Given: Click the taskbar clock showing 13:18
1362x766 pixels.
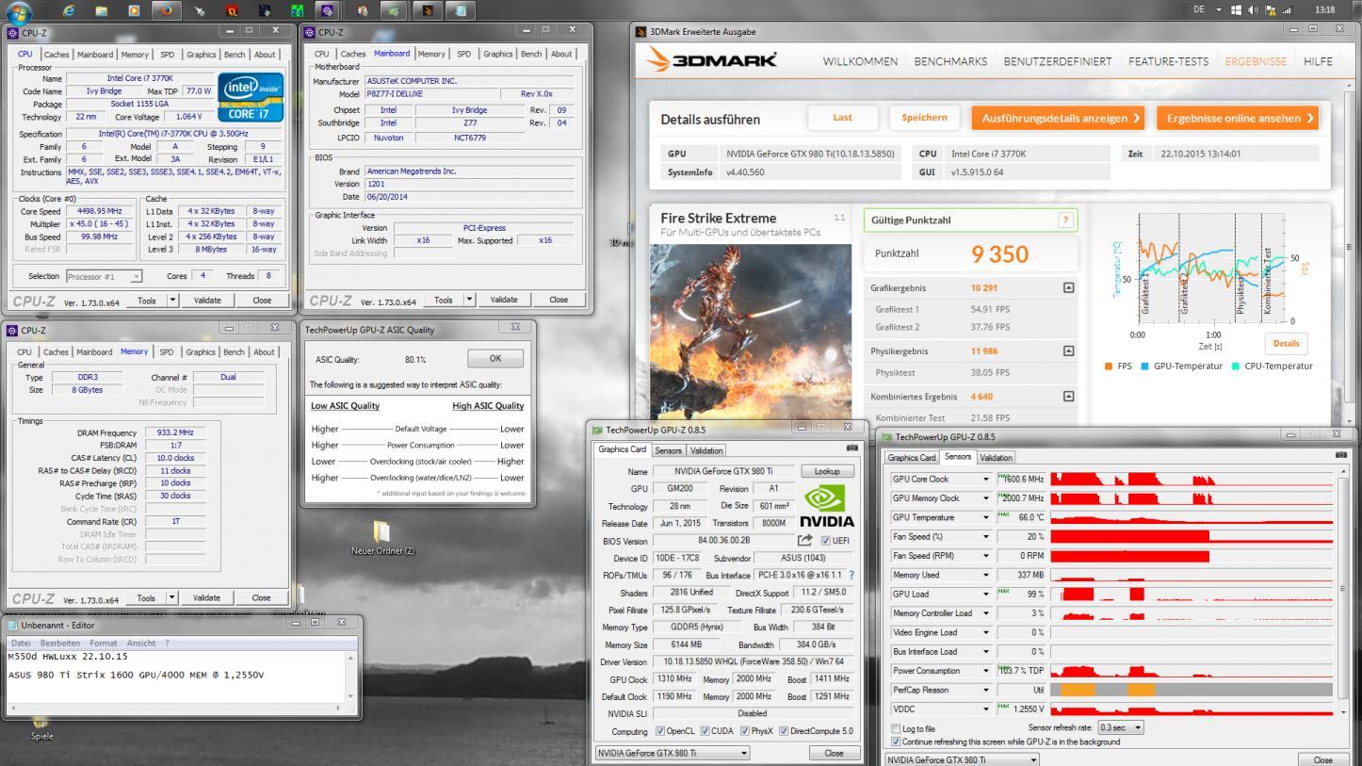Looking at the screenshot, I should coord(1323,9).
